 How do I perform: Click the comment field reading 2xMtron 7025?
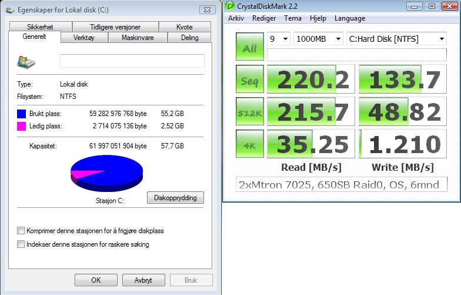[341, 185]
